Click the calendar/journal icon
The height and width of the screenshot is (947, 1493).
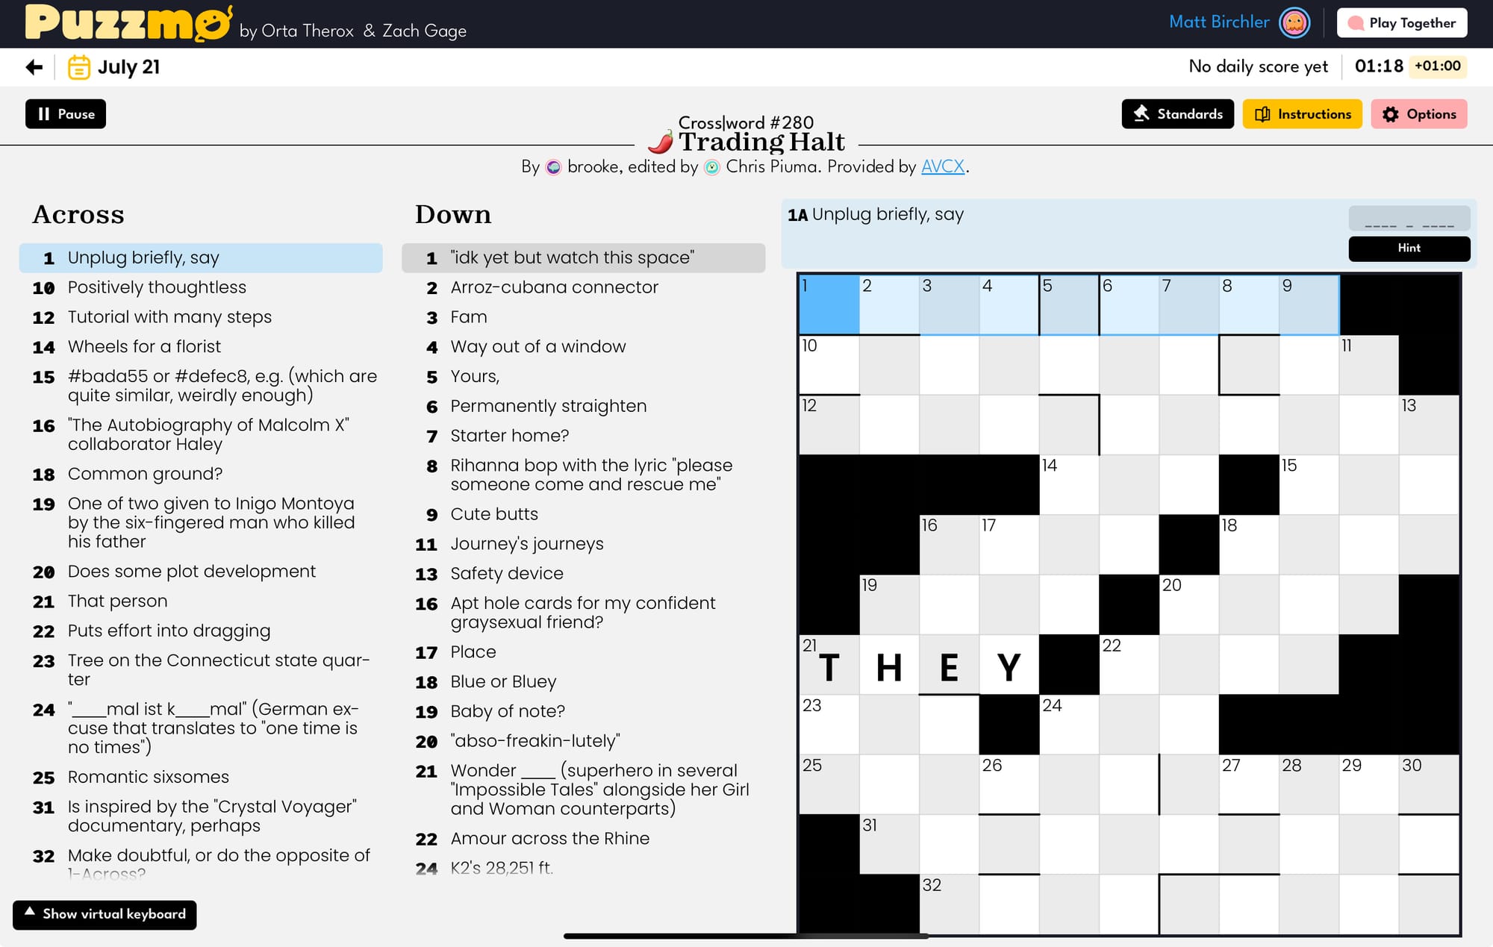pos(76,67)
